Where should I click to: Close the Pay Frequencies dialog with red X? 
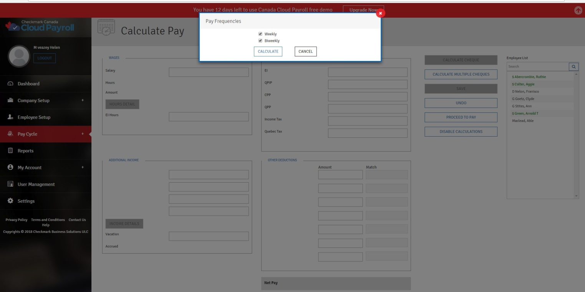click(x=380, y=13)
